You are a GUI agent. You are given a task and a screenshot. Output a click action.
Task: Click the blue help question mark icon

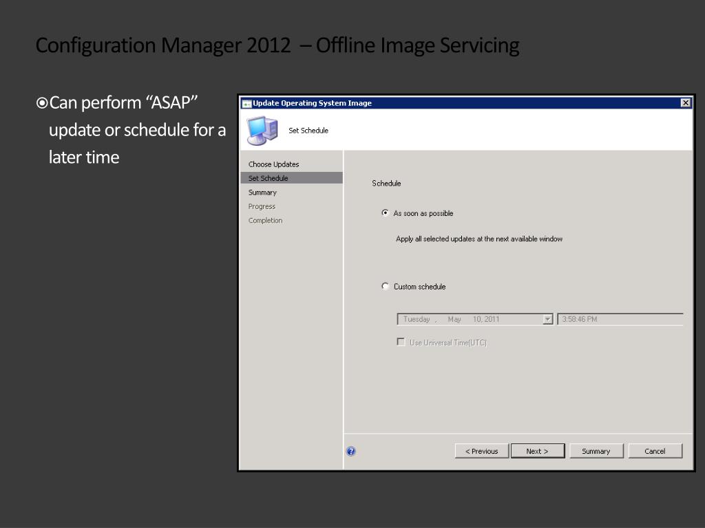pyautogui.click(x=351, y=451)
